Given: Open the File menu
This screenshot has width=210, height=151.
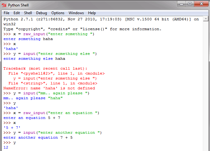Looking at the screenshot, I should coord(6,13).
